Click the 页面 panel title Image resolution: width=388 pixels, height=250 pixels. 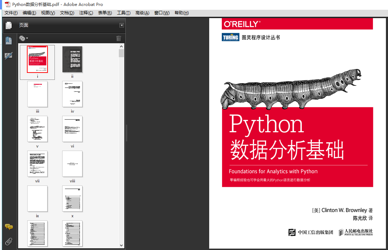(x=24, y=25)
